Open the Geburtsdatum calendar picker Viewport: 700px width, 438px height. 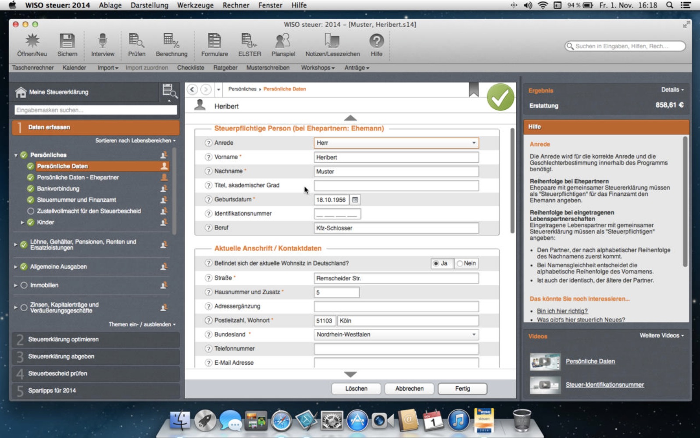(x=355, y=200)
